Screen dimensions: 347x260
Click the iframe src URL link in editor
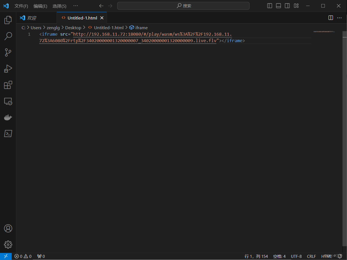(x=136, y=37)
